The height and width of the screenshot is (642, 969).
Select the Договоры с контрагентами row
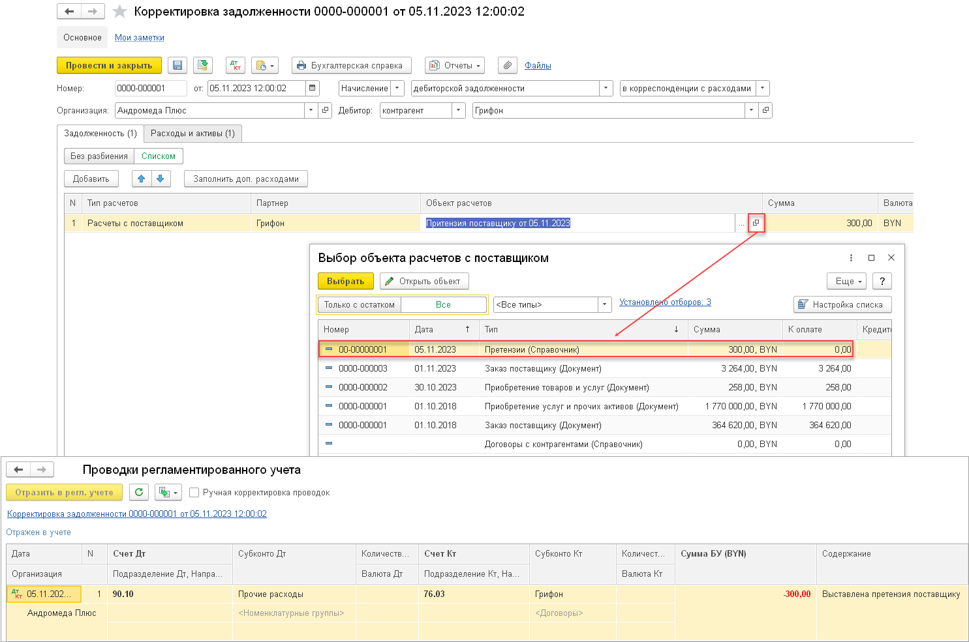[604, 444]
